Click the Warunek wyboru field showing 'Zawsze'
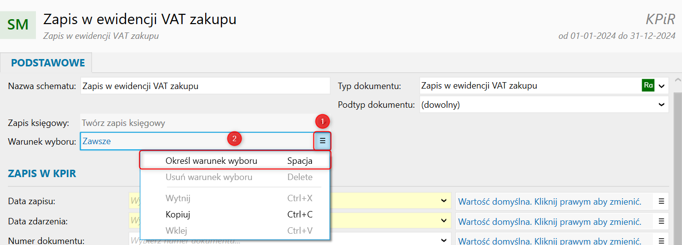Image resolution: width=682 pixels, height=245 pixels. click(x=197, y=141)
